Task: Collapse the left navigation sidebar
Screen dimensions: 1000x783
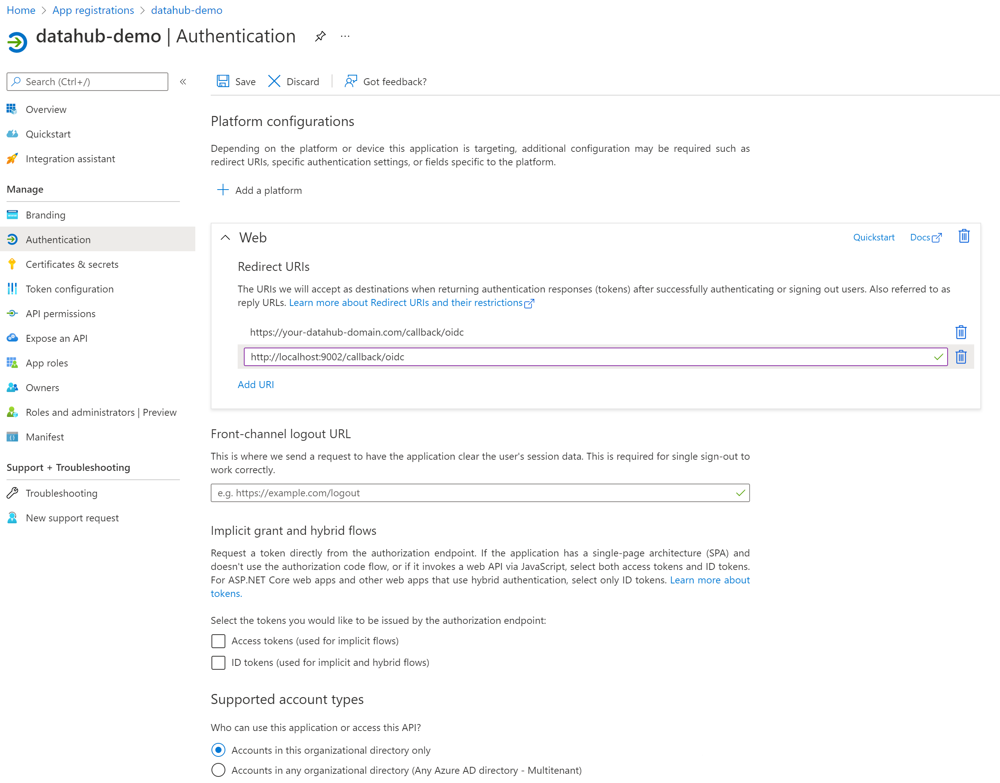Action: pyautogui.click(x=183, y=82)
